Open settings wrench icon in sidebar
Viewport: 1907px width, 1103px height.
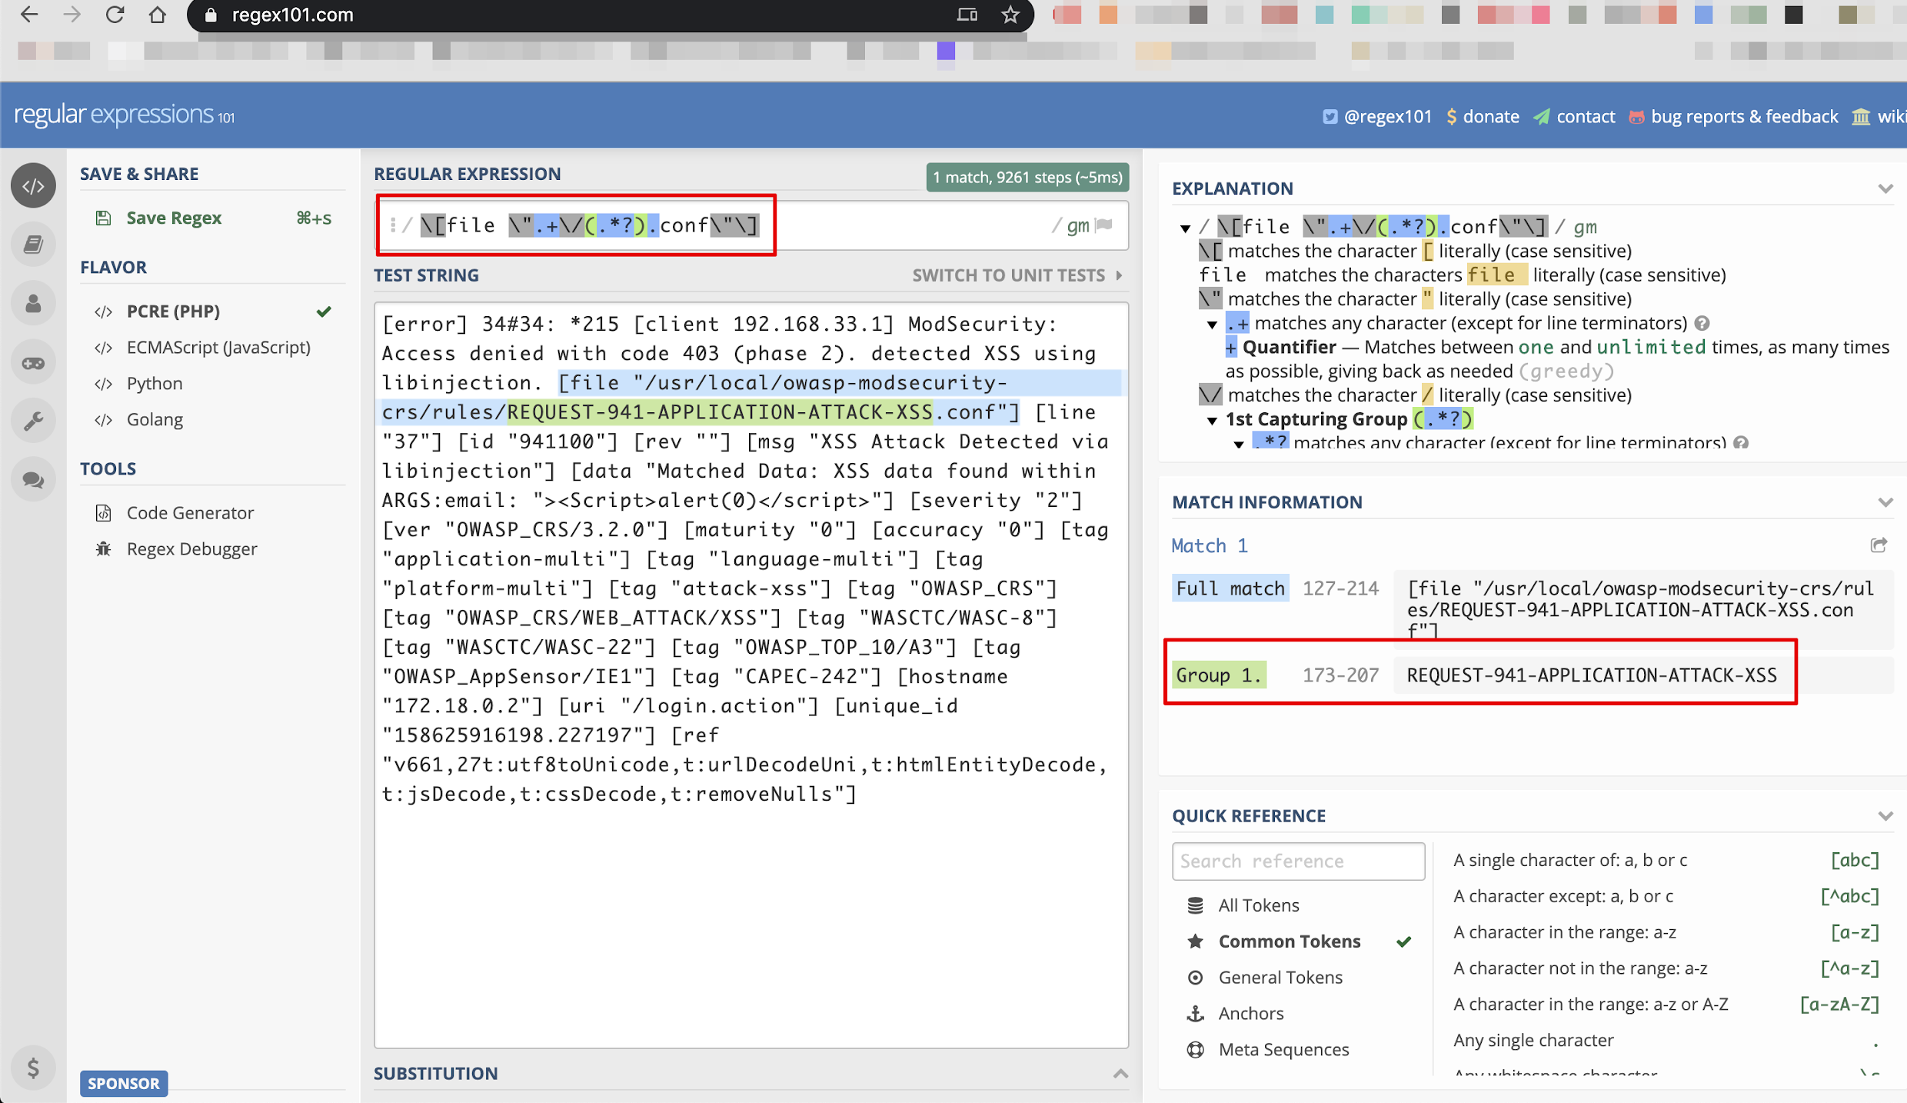tap(33, 421)
